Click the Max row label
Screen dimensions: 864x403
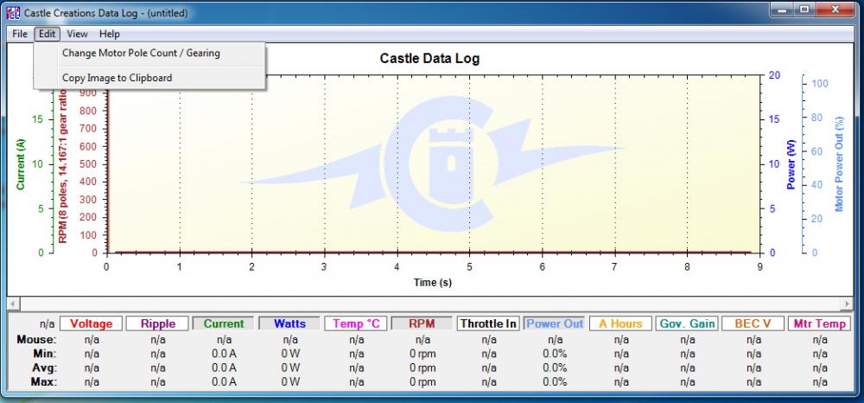[x=43, y=382]
